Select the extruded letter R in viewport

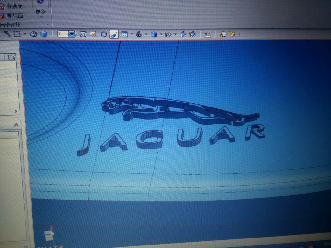coord(255,132)
